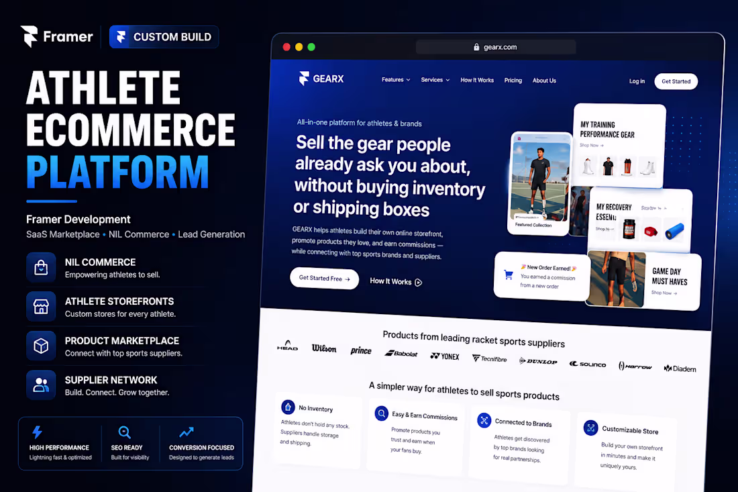This screenshot has height=492, width=738.
Task: Click the SEO Ready magnifier icon
Action: coord(124,432)
